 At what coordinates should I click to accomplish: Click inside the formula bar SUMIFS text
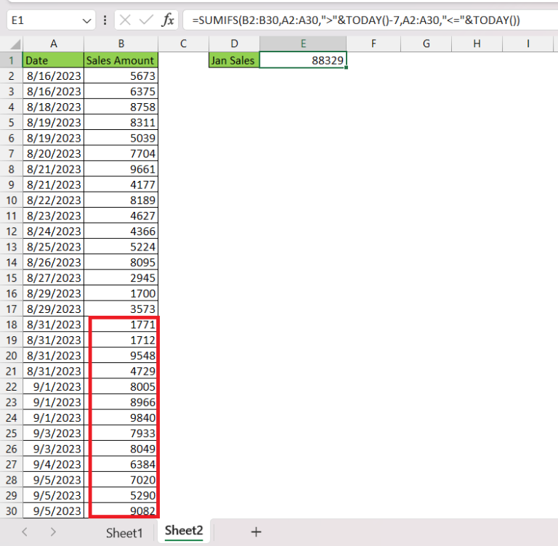point(356,20)
